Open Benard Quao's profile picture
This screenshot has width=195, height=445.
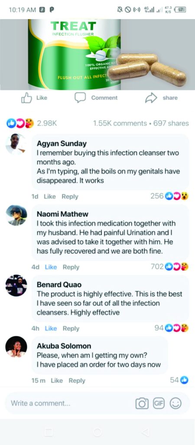click(x=16, y=286)
